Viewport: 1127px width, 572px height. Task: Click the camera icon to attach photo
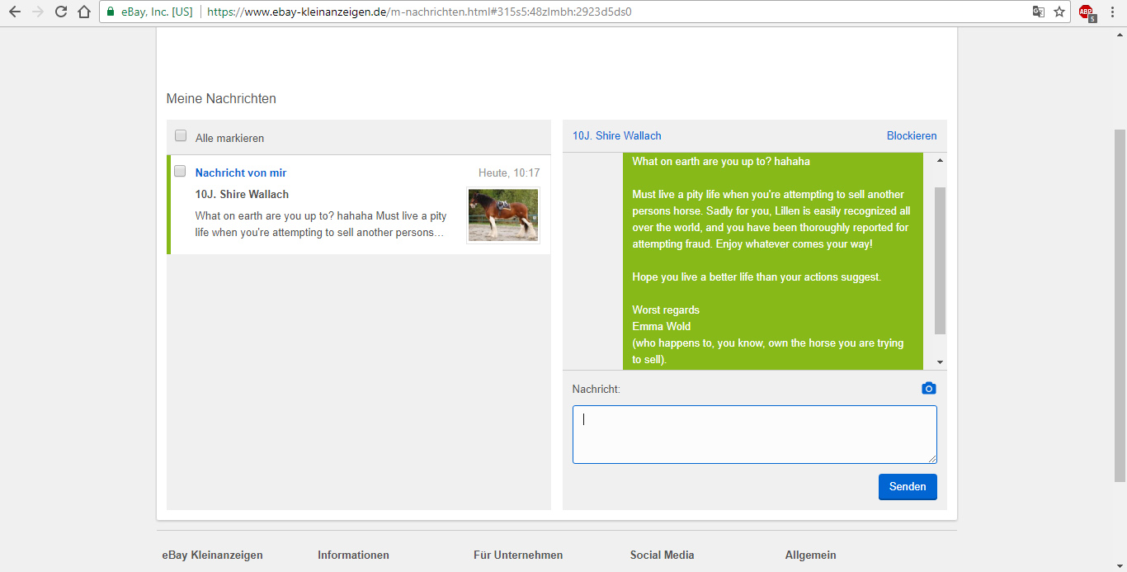coord(928,389)
